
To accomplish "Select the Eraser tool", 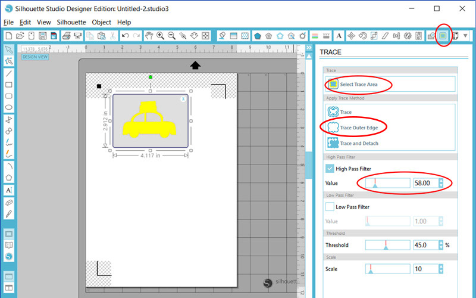I will point(9,203).
